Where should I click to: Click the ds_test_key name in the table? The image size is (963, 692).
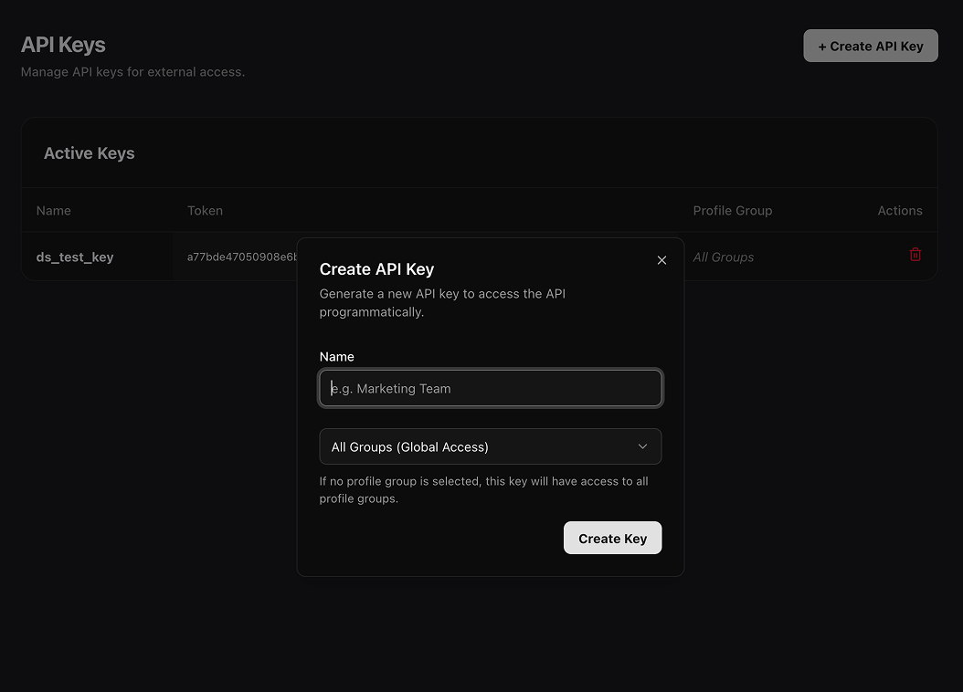75,257
